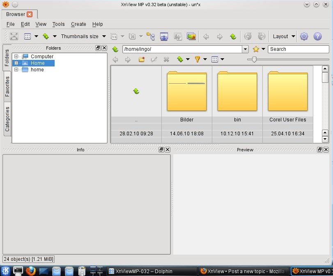Select the Categories vertical side tab
Screen dimensions: 333x276
pyautogui.click(x=7, y=119)
